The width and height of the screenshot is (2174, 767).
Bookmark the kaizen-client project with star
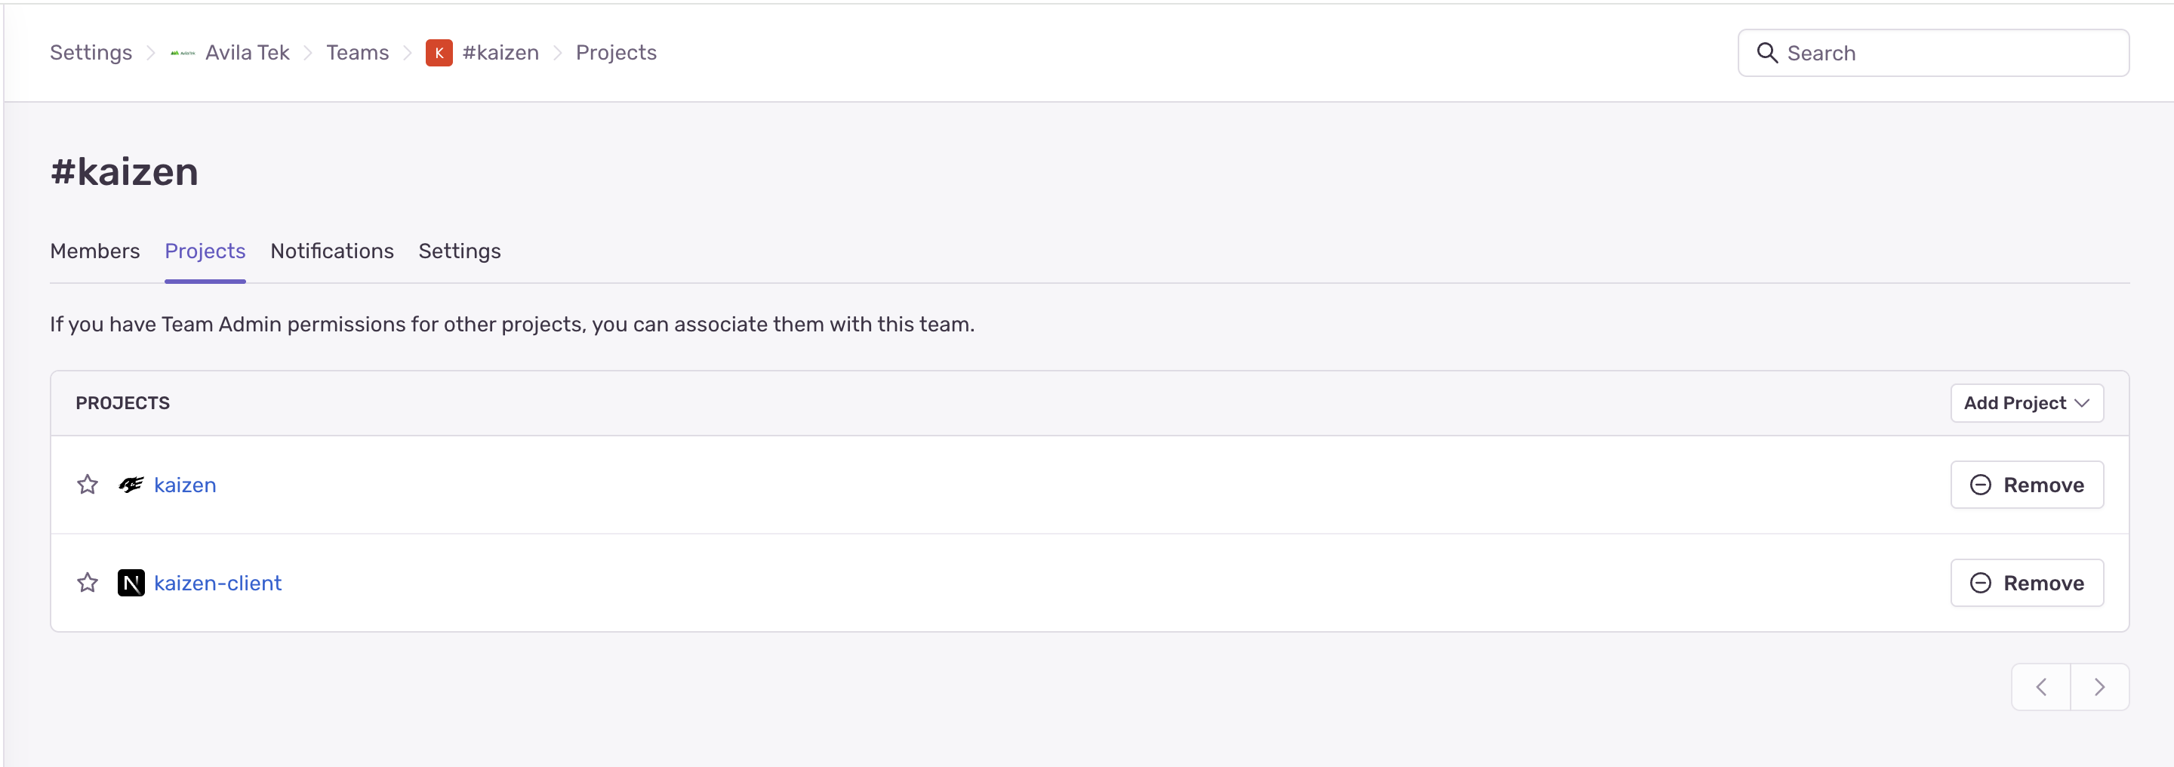pos(88,582)
